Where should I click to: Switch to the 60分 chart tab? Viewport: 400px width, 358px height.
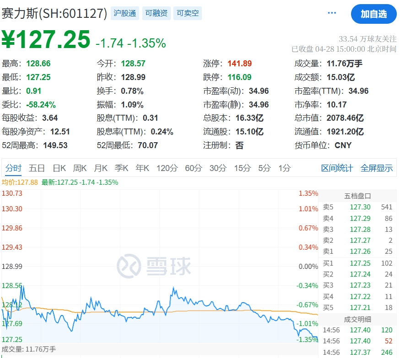[194, 168]
